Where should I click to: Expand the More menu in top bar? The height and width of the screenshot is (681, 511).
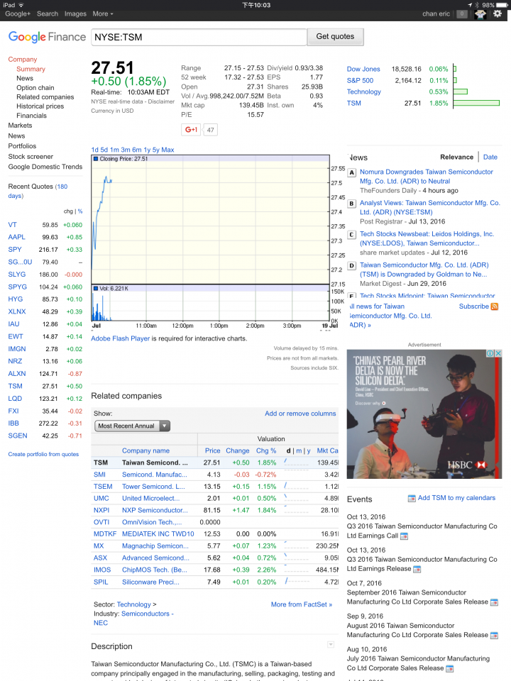[x=102, y=14]
